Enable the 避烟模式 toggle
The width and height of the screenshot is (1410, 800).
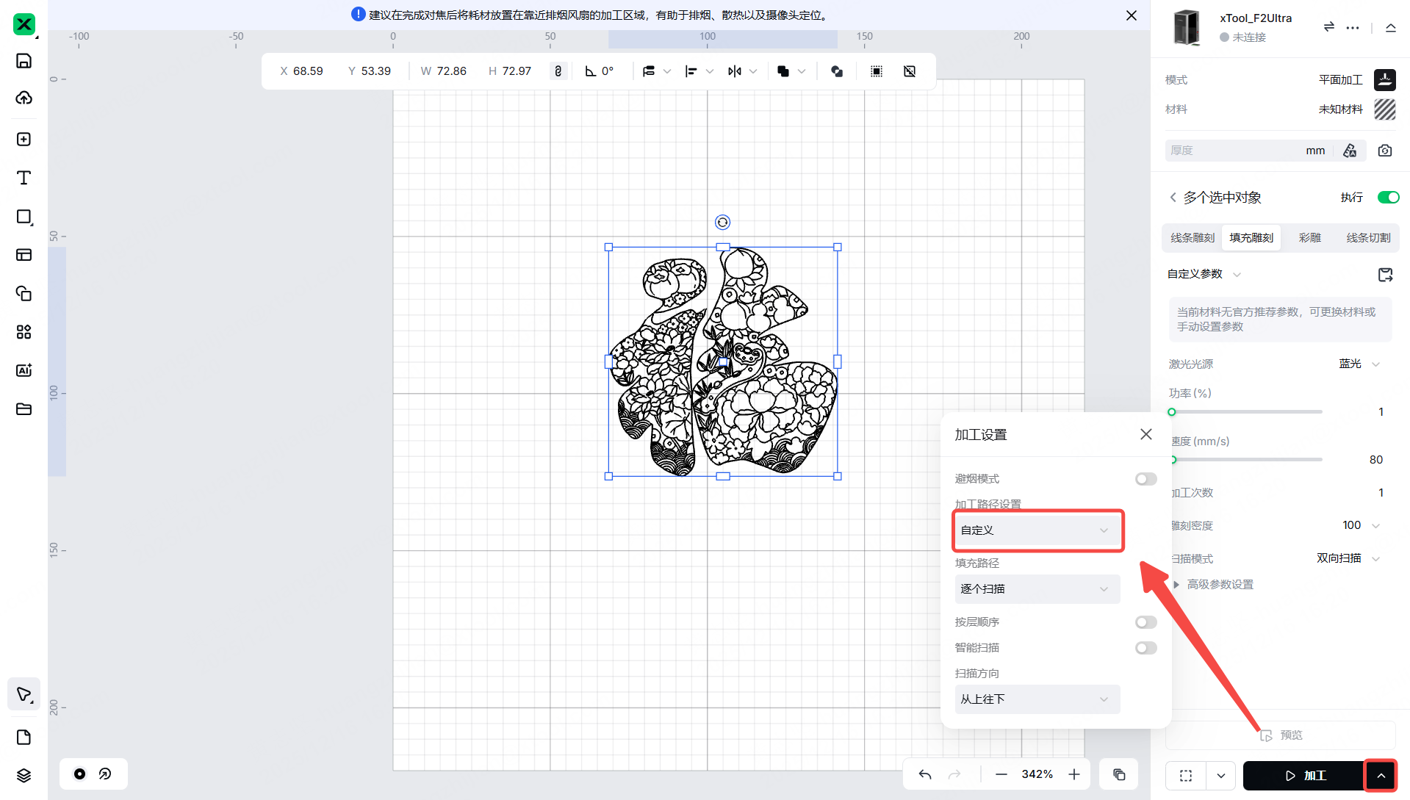[x=1145, y=479]
